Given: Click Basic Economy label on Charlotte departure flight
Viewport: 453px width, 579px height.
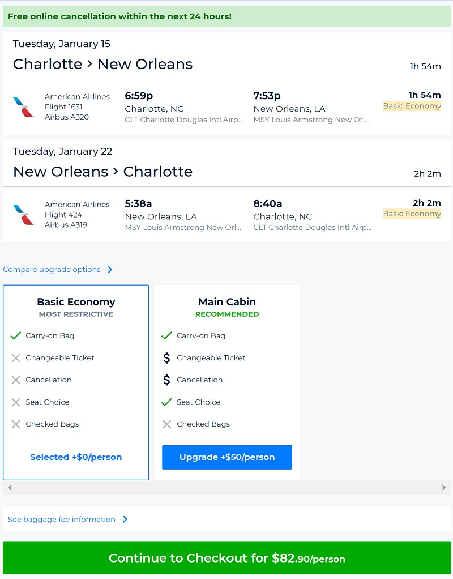Looking at the screenshot, I should click(412, 106).
